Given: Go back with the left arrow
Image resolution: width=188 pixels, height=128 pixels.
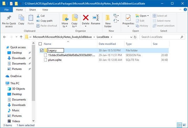Looking at the screenshot, I should point(5,37).
